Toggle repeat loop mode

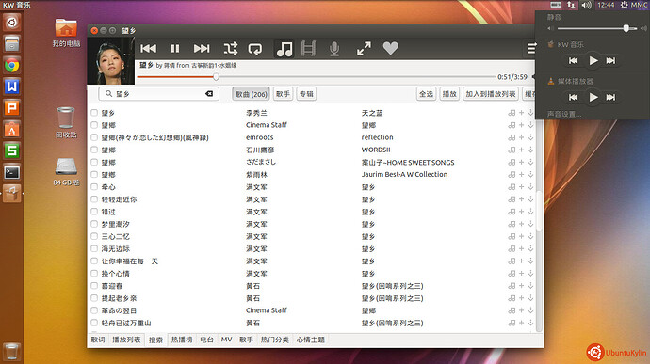(x=255, y=49)
